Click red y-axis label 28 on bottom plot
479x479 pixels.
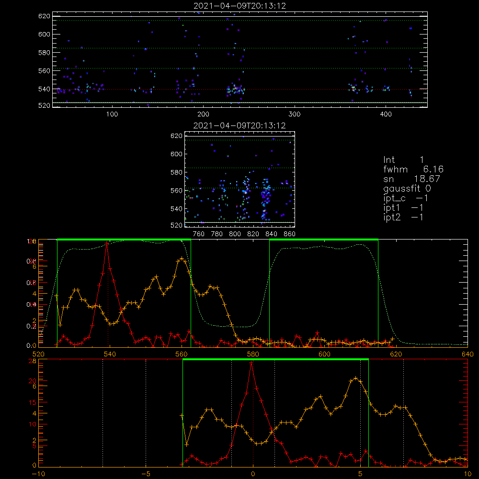[32, 361]
